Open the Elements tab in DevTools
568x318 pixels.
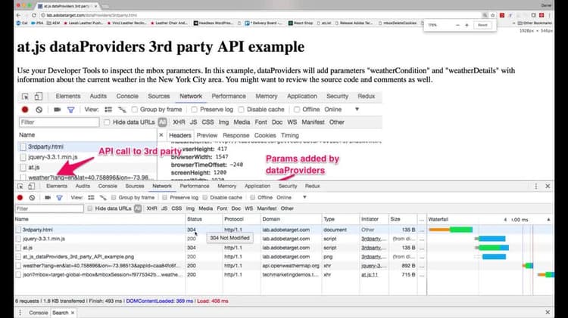pos(57,186)
